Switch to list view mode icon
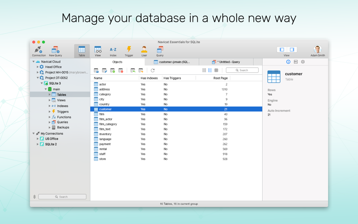 pos(210,70)
